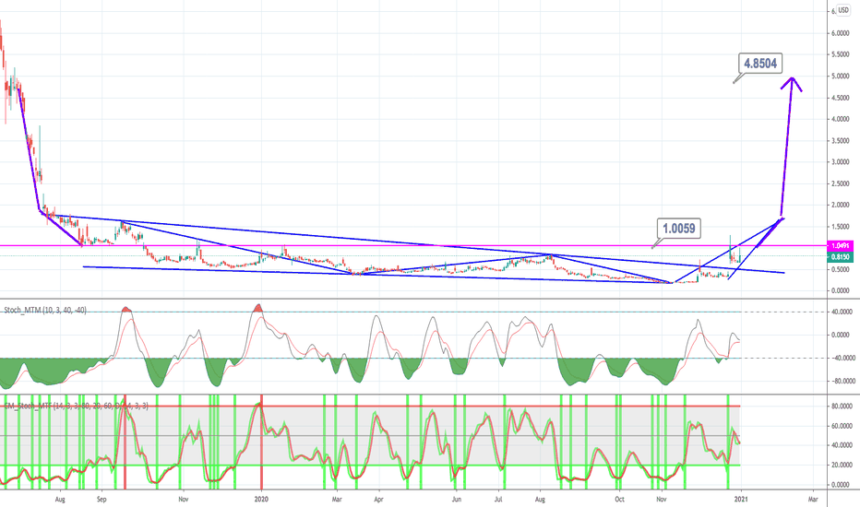Click the 4.5000 price scale label
The height and width of the screenshot is (507, 860).
[x=841, y=98]
